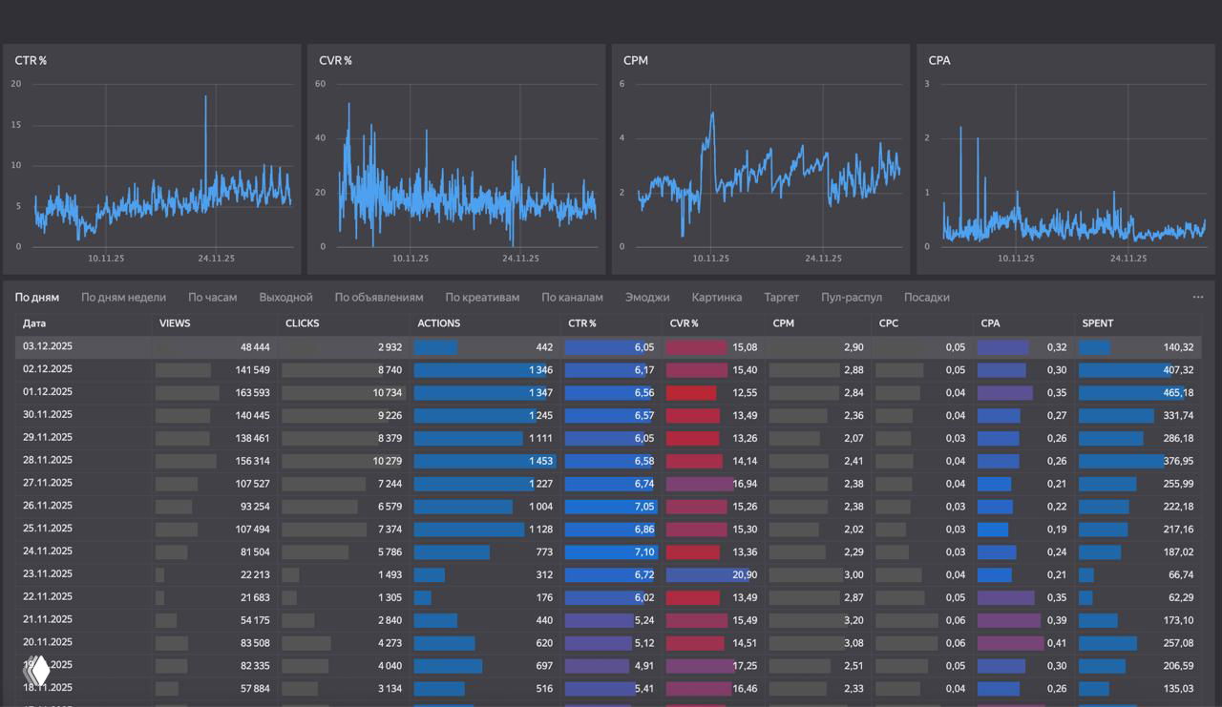Image resolution: width=1222 pixels, height=707 pixels.
Task: Open the three-dot more options menu
Action: click(x=1197, y=297)
